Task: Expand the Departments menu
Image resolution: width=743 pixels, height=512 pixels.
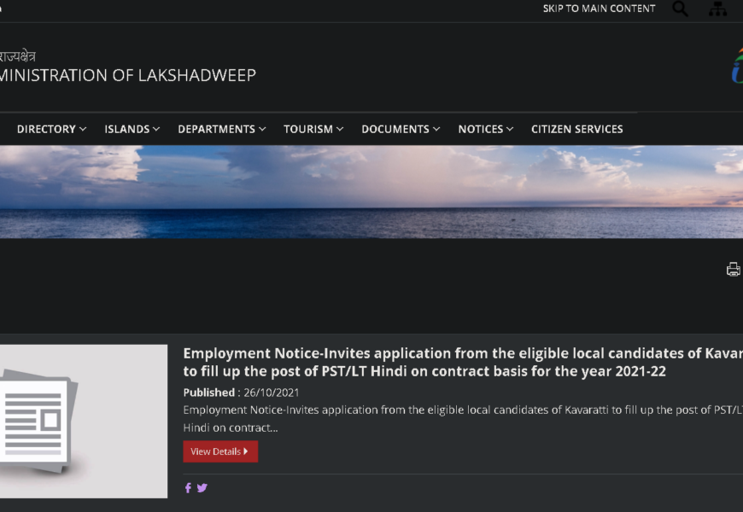Action: click(221, 129)
